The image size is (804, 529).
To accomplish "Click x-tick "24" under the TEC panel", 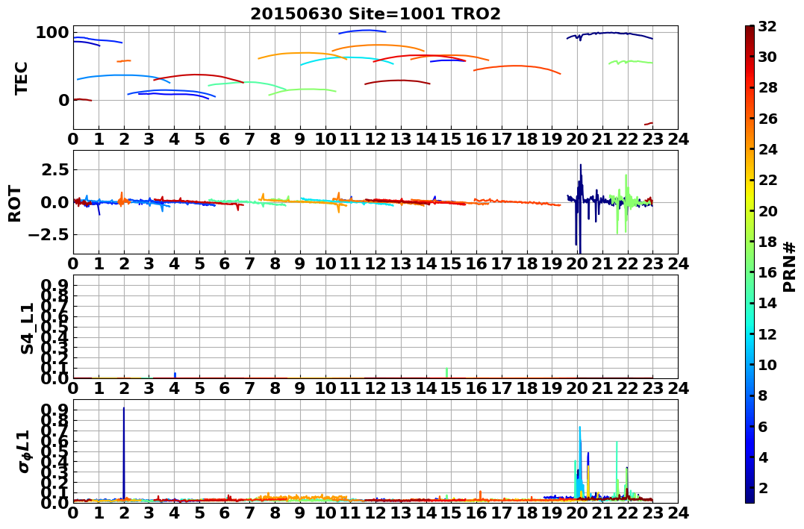I will tap(678, 139).
